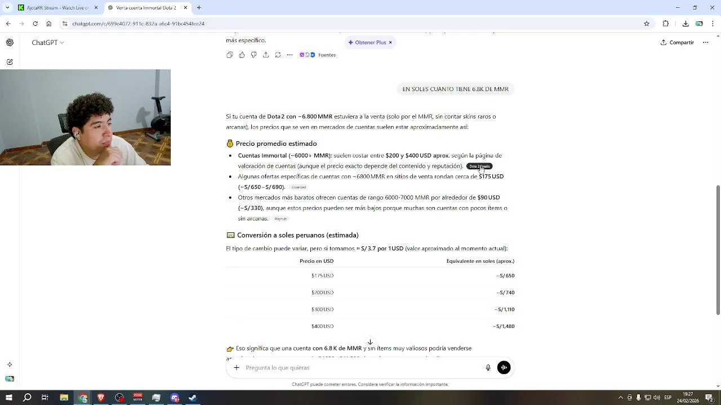Open the tab search dropdown
Screen dimensions: 721x405
pos(7,8)
